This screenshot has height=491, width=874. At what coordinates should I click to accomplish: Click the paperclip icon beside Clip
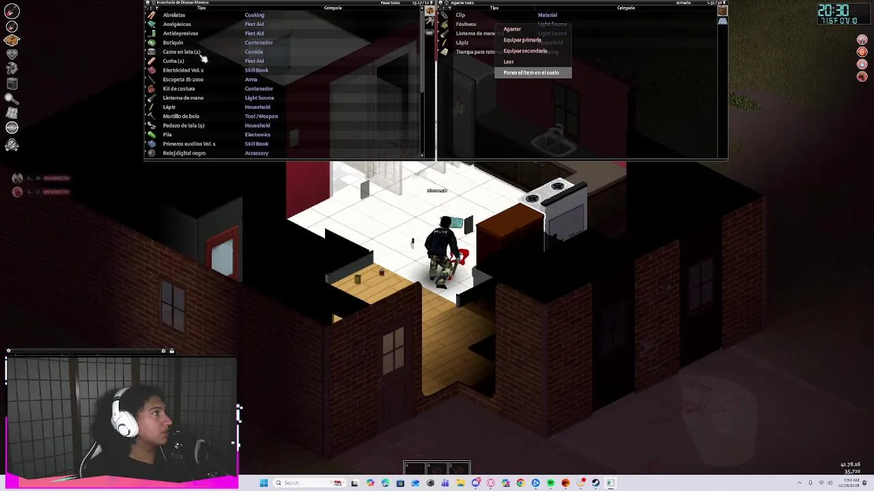pyautogui.click(x=445, y=15)
